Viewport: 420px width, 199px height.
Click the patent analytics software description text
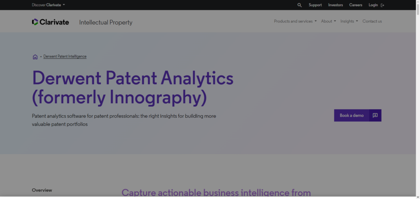pos(124,120)
